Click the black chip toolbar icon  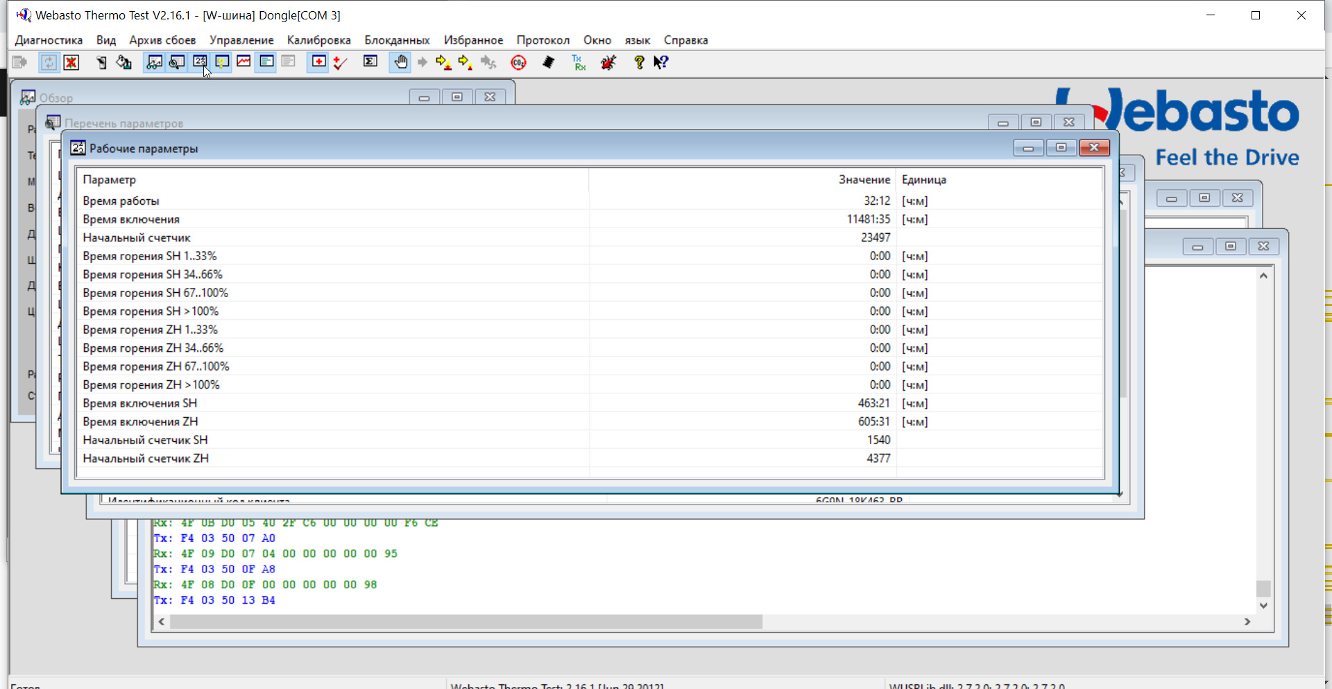(549, 62)
